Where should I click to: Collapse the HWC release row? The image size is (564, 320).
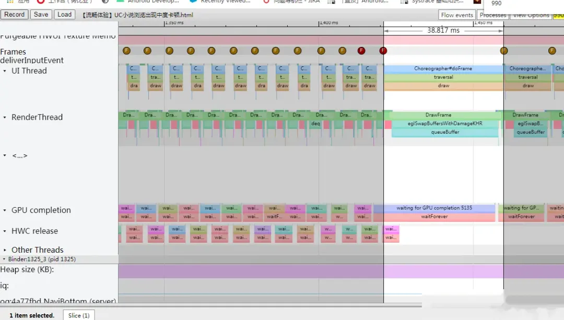5,231
